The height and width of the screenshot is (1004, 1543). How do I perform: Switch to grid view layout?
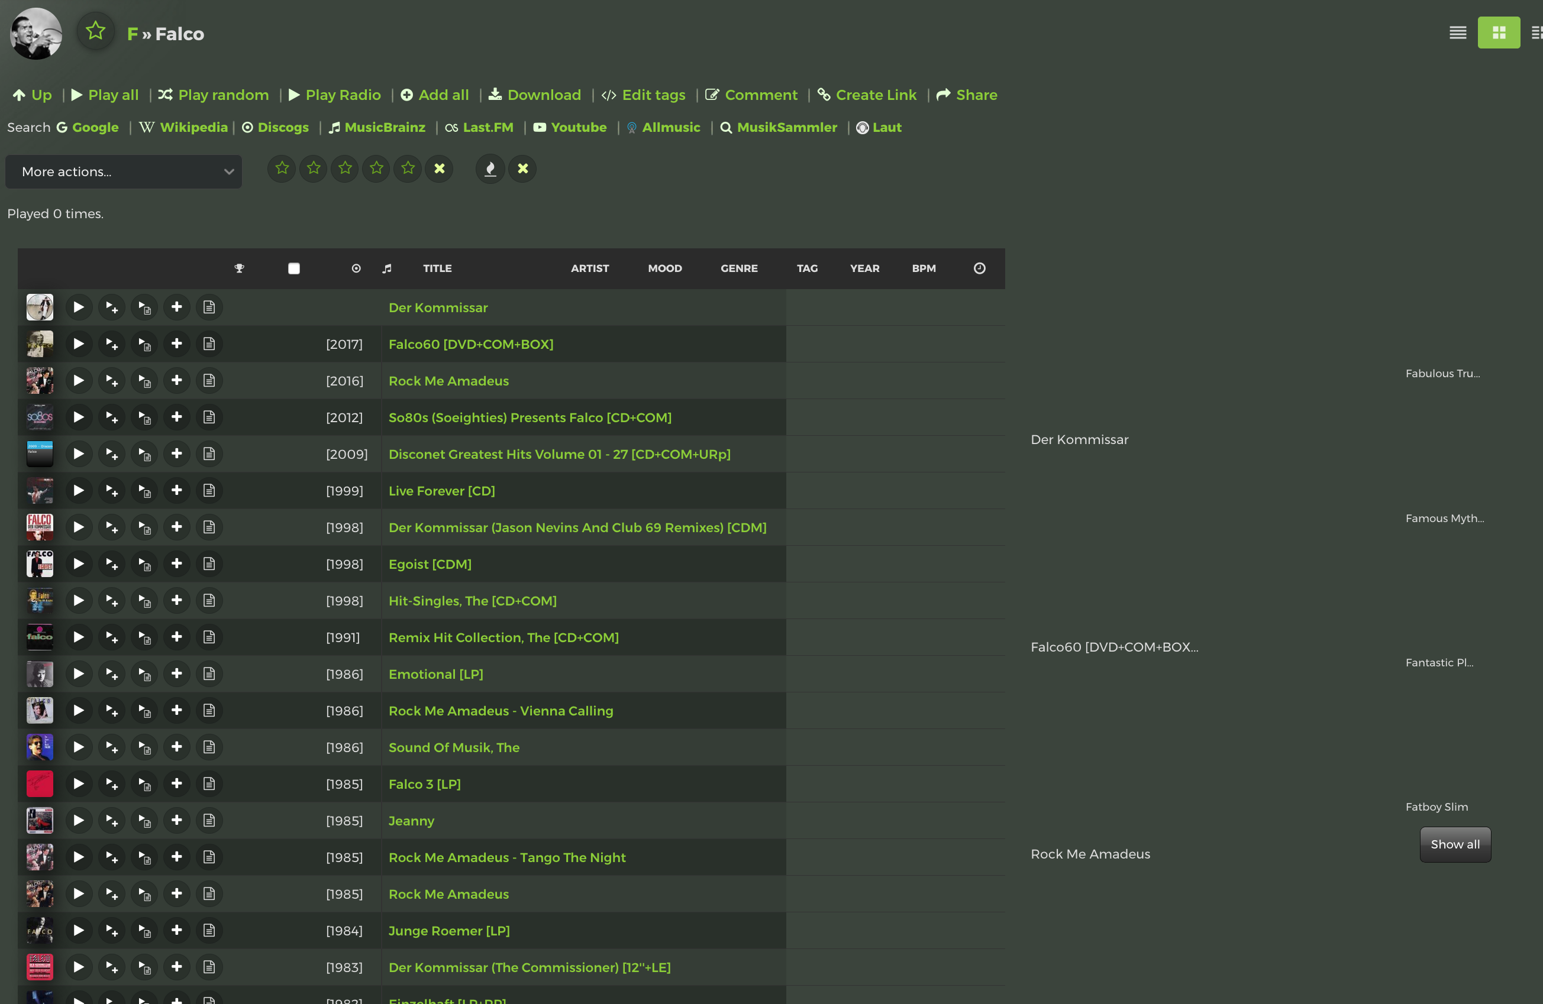click(1498, 33)
